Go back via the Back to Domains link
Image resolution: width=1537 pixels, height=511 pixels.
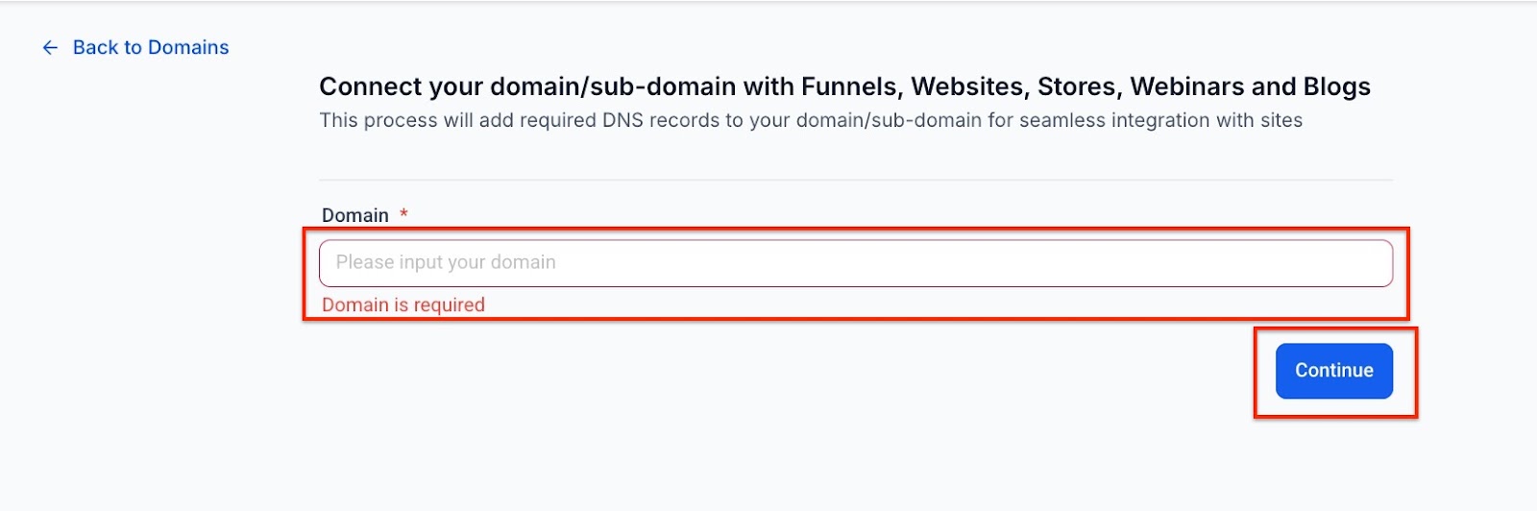point(150,48)
